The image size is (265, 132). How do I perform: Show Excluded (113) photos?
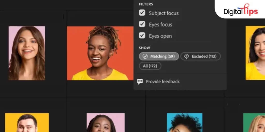(201, 56)
